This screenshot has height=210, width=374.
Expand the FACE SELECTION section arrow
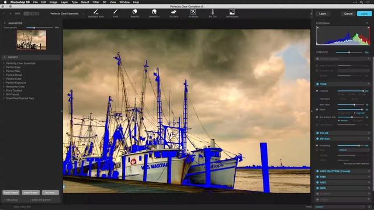point(369,171)
